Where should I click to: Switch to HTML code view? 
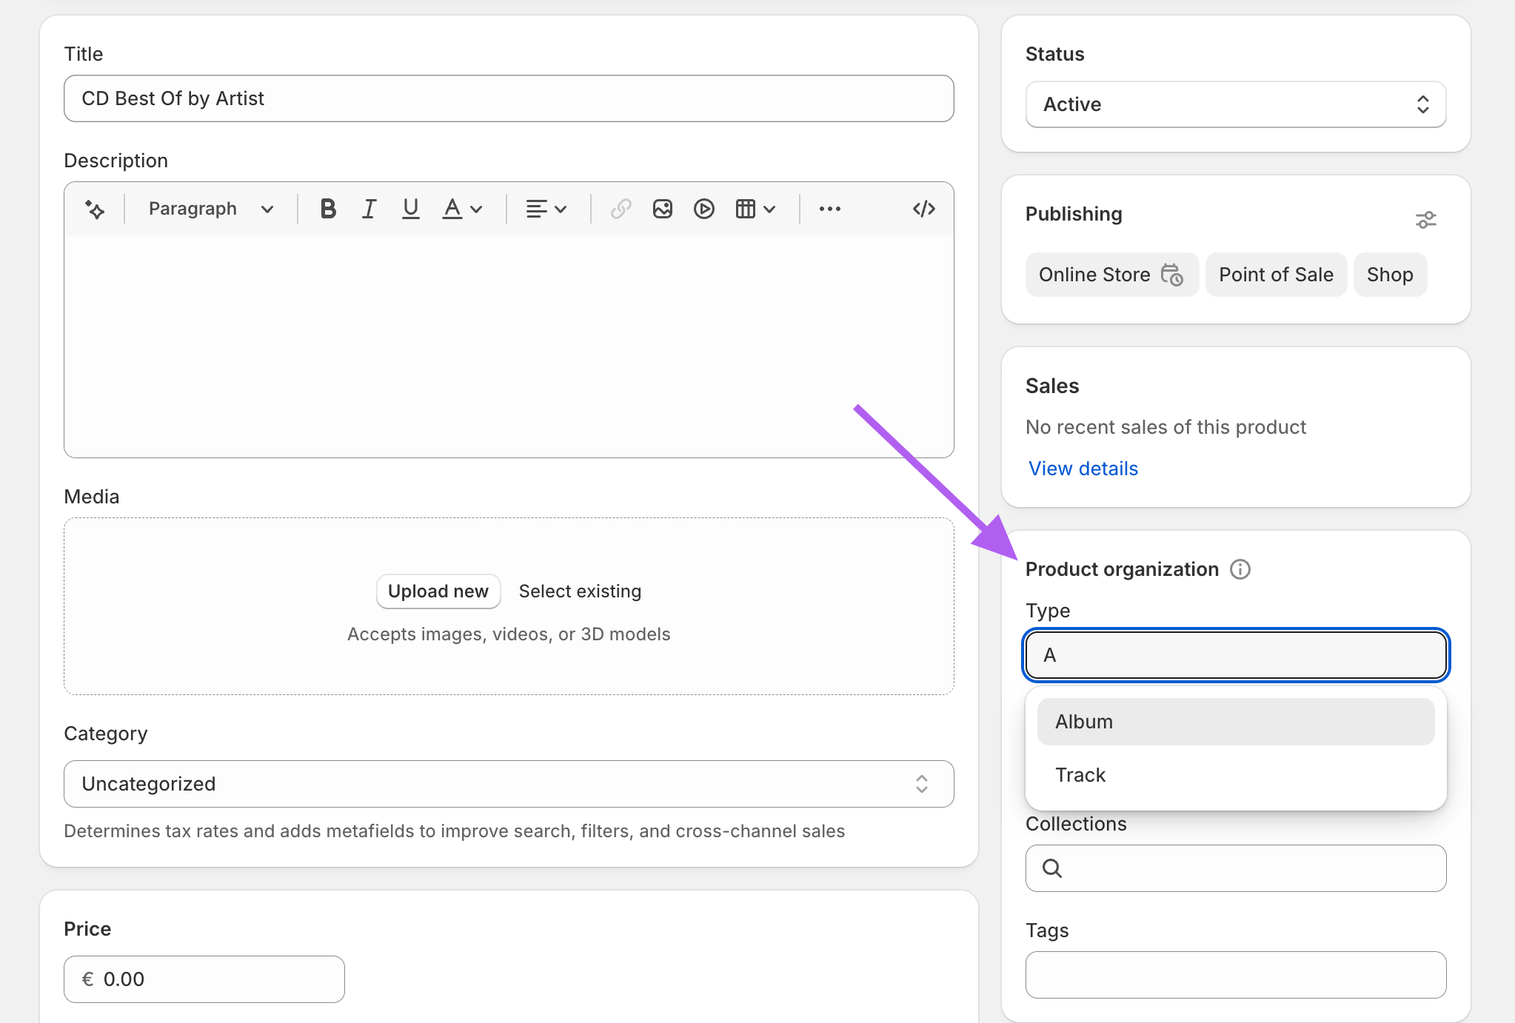(923, 209)
